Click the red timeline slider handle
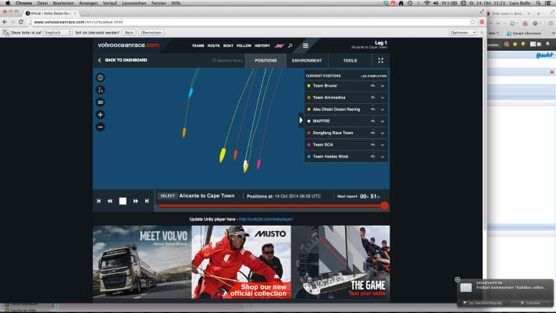 (384, 205)
